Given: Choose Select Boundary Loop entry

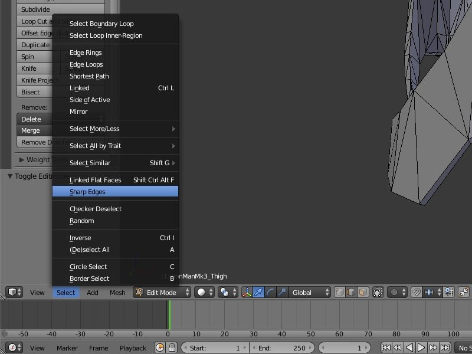Looking at the screenshot, I should (x=115, y=24).
